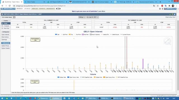Go to previous expiration with left arrow
Image resolution: width=179 pixels, height=100 pixels.
click(56, 9)
